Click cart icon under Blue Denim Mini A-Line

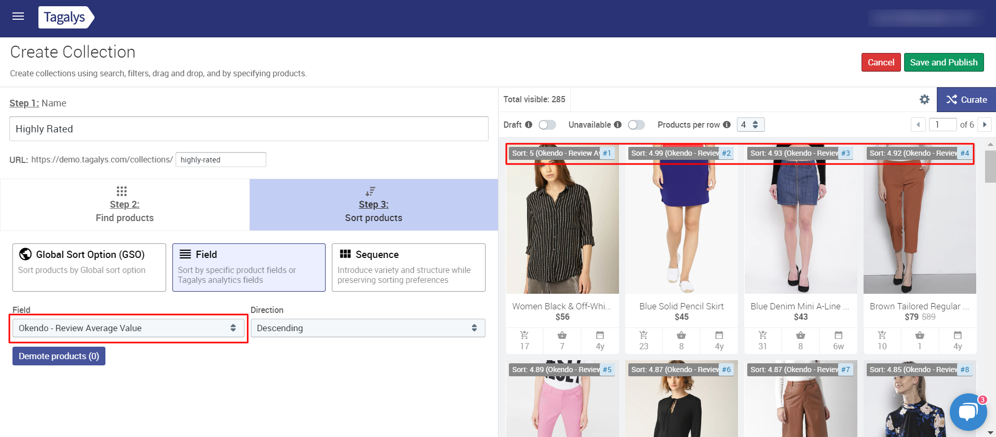(762, 335)
